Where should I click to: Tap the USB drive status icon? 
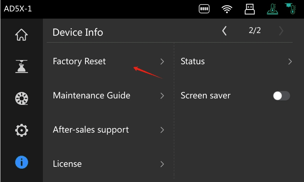pyautogui.click(x=249, y=9)
